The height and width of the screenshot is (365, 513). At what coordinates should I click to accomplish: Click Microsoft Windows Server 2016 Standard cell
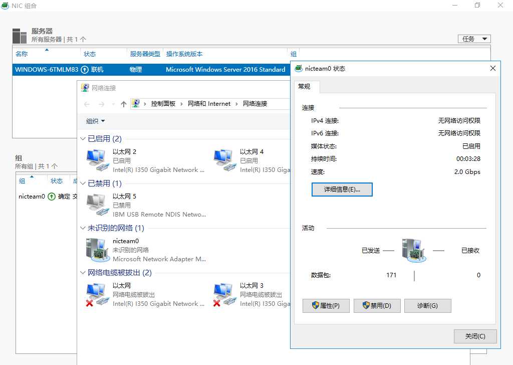coord(225,69)
